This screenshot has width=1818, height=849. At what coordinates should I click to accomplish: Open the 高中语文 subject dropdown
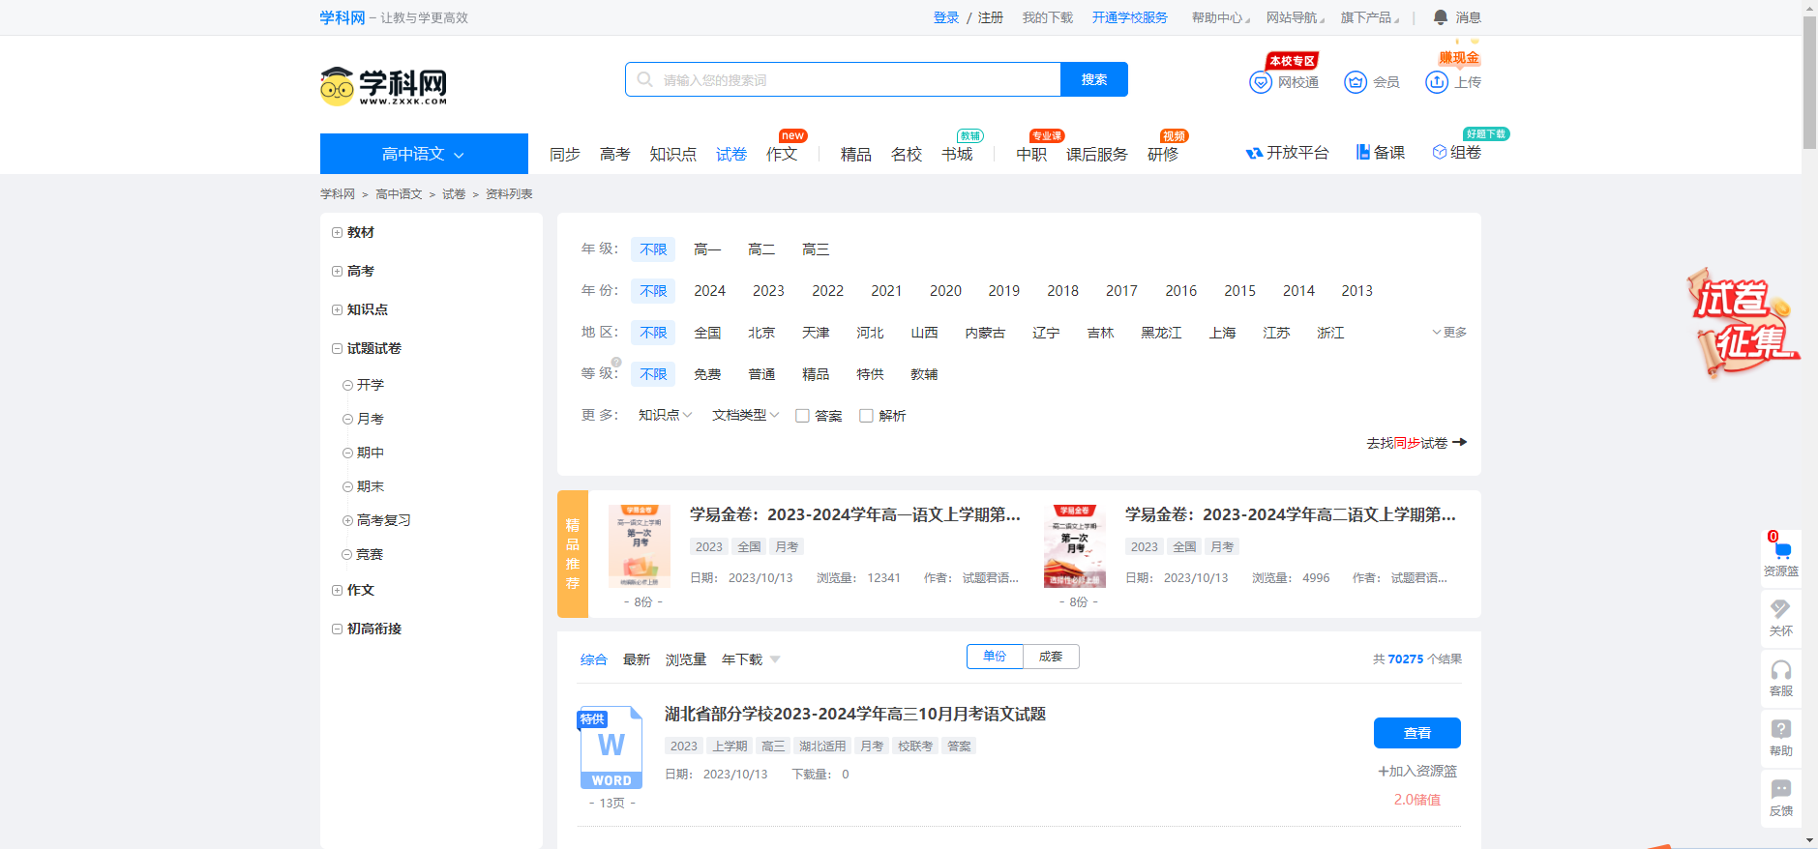coord(424,154)
